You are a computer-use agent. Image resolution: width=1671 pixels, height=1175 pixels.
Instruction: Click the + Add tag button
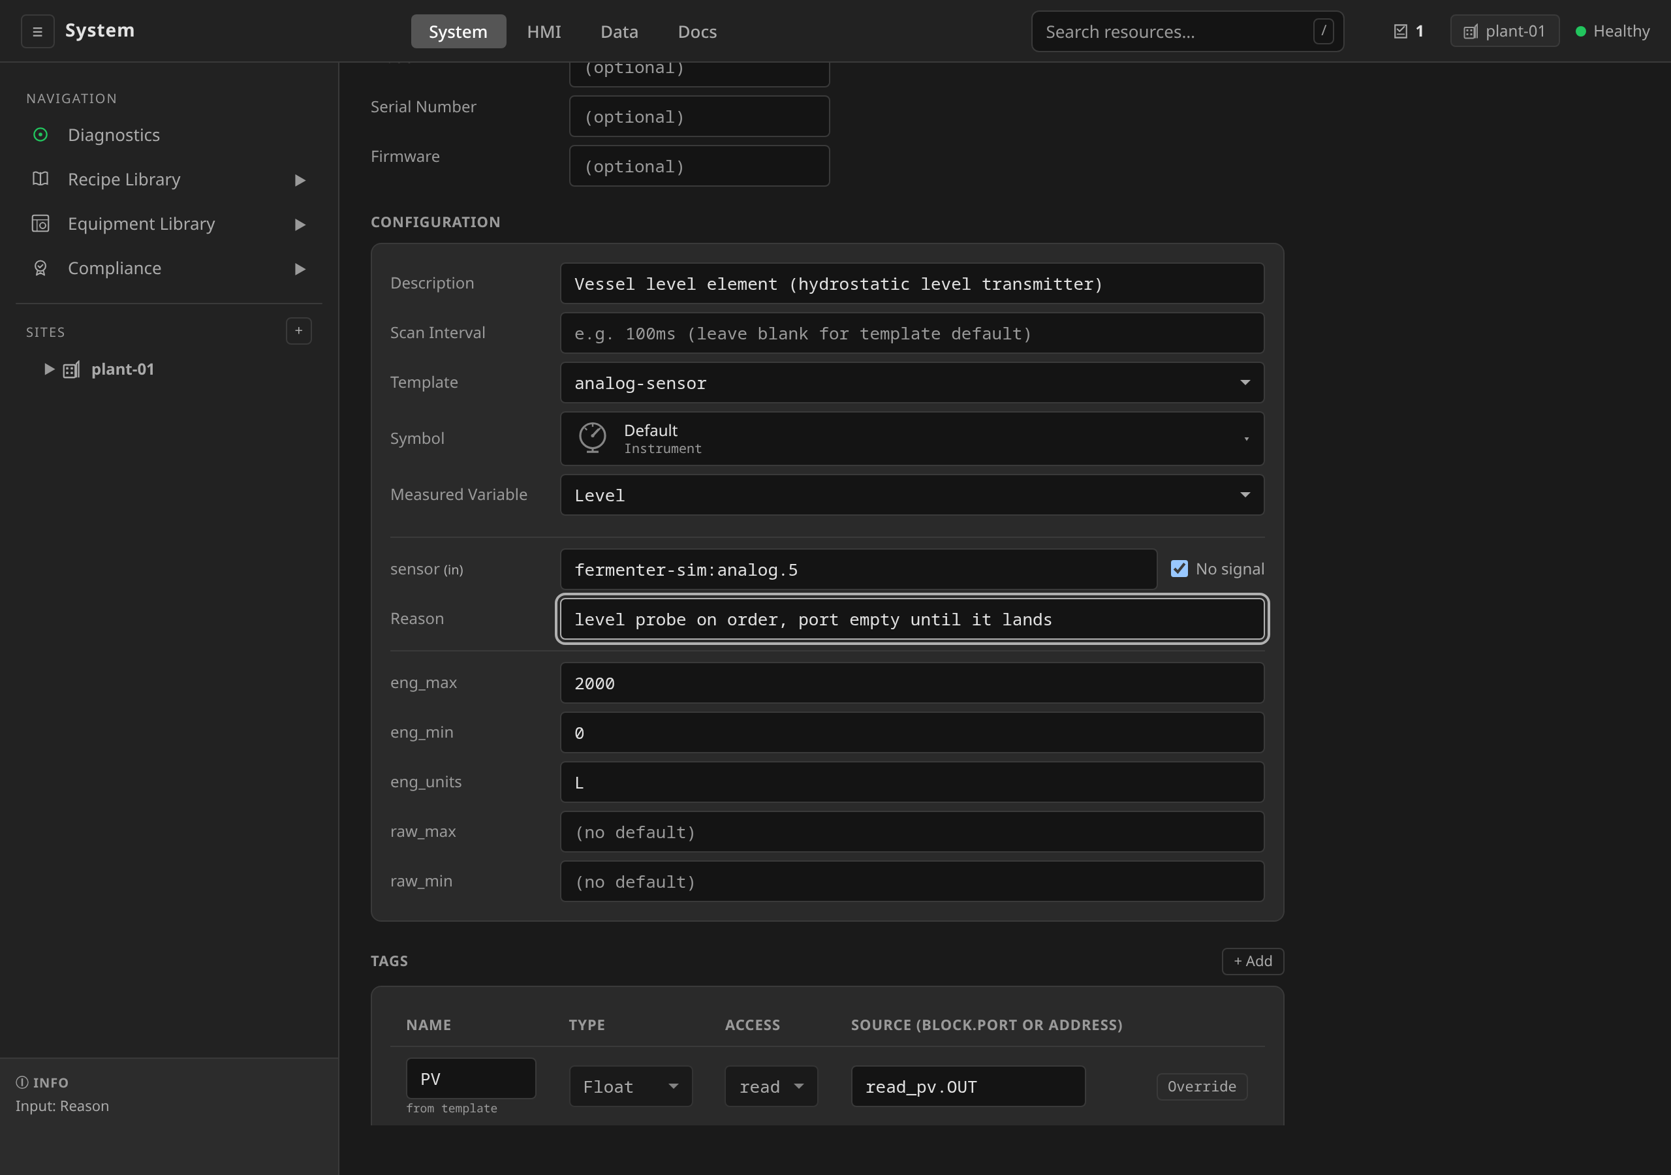point(1253,961)
